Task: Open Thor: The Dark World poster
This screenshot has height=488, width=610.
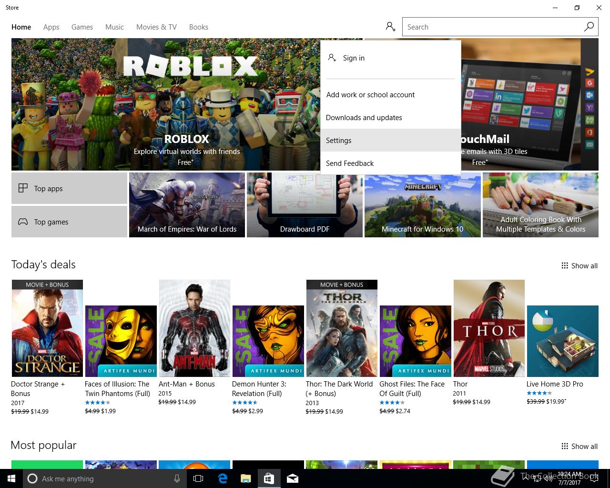Action: (342, 328)
